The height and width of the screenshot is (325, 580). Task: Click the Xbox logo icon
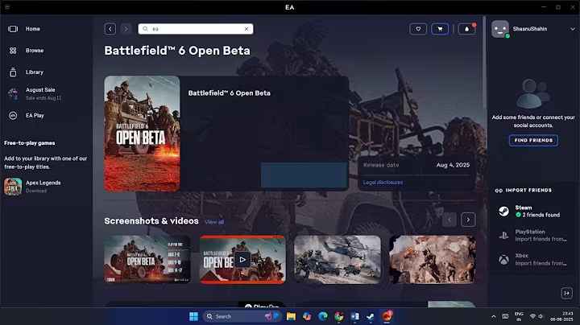[x=503, y=260]
